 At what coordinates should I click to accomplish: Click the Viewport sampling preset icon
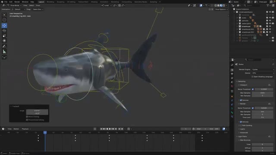click(x=269, y=85)
